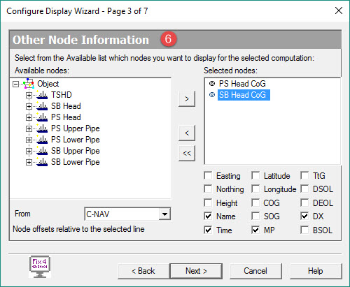Open the From C-NAV dropdown
The width and height of the screenshot is (350, 287).
[164, 214]
